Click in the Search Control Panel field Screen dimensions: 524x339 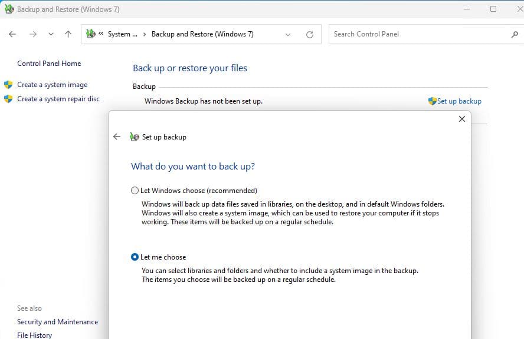(x=419, y=34)
